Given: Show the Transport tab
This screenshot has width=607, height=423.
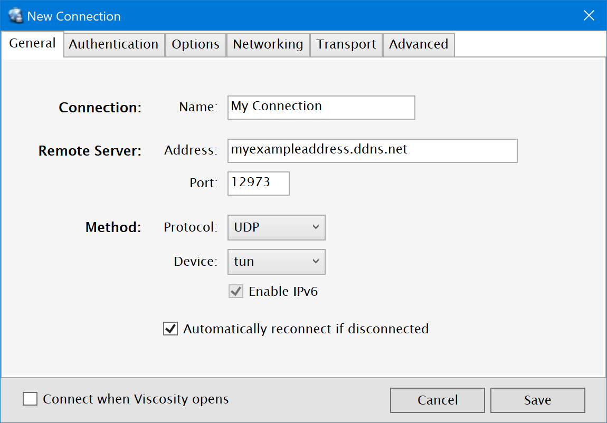Looking at the screenshot, I should tap(346, 45).
